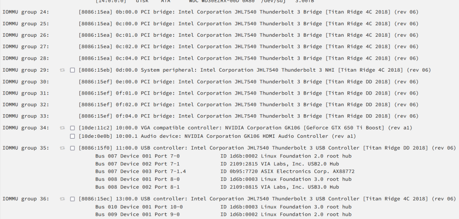Select the ASIX Electronics AX88772 device line
This screenshot has width=459, height=219.
pyautogui.click(x=225, y=171)
